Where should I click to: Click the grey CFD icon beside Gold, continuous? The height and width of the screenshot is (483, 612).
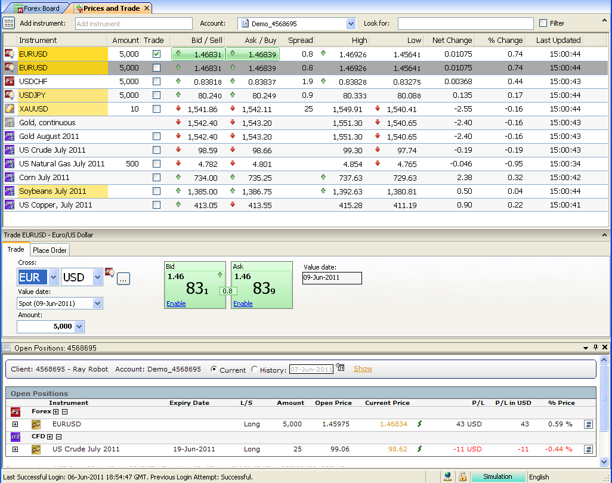(10, 122)
